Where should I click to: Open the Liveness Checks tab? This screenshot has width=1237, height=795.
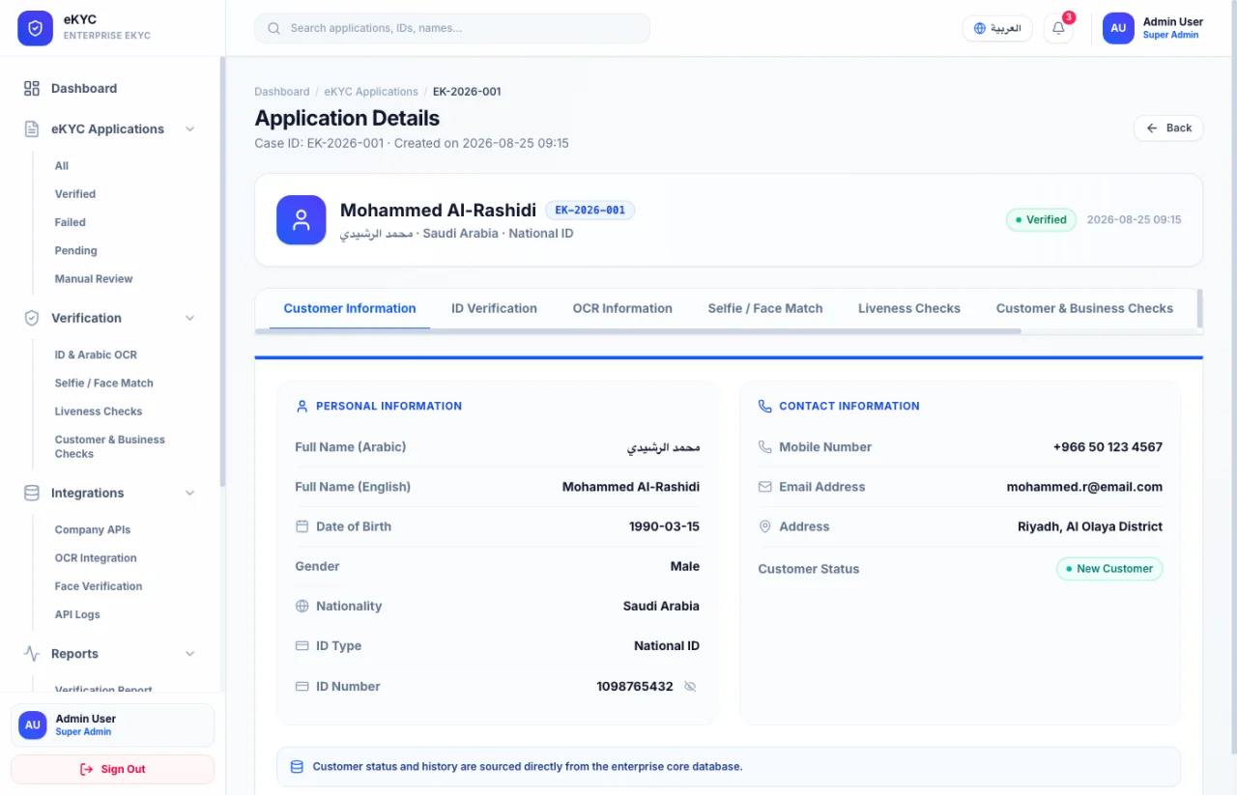[x=909, y=308]
